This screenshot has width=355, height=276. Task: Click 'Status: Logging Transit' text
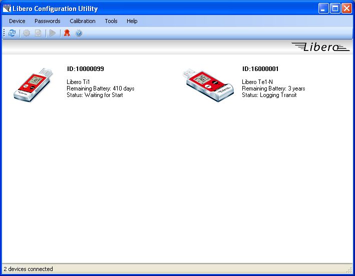tap(269, 95)
